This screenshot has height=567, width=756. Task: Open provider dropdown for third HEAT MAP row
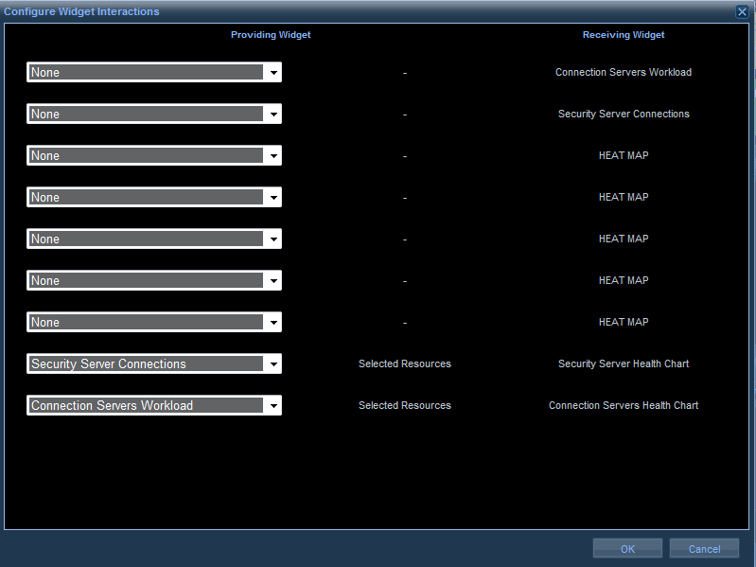click(x=273, y=239)
